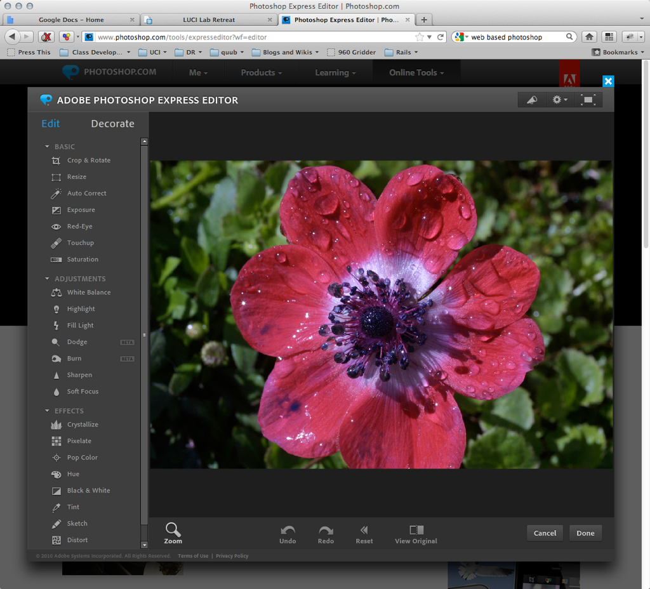This screenshot has width=650, height=589.
Task: Switch to the Decorate tab
Action: pyautogui.click(x=112, y=124)
